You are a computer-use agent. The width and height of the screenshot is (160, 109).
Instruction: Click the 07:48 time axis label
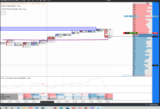coord(9,102)
